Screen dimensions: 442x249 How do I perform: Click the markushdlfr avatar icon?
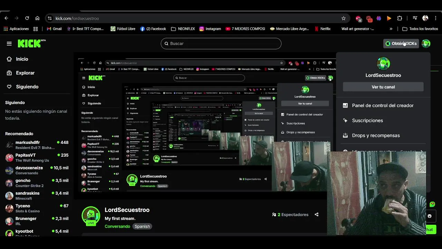click(9, 145)
